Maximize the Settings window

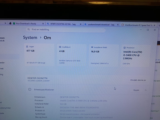[x=148, y=30]
